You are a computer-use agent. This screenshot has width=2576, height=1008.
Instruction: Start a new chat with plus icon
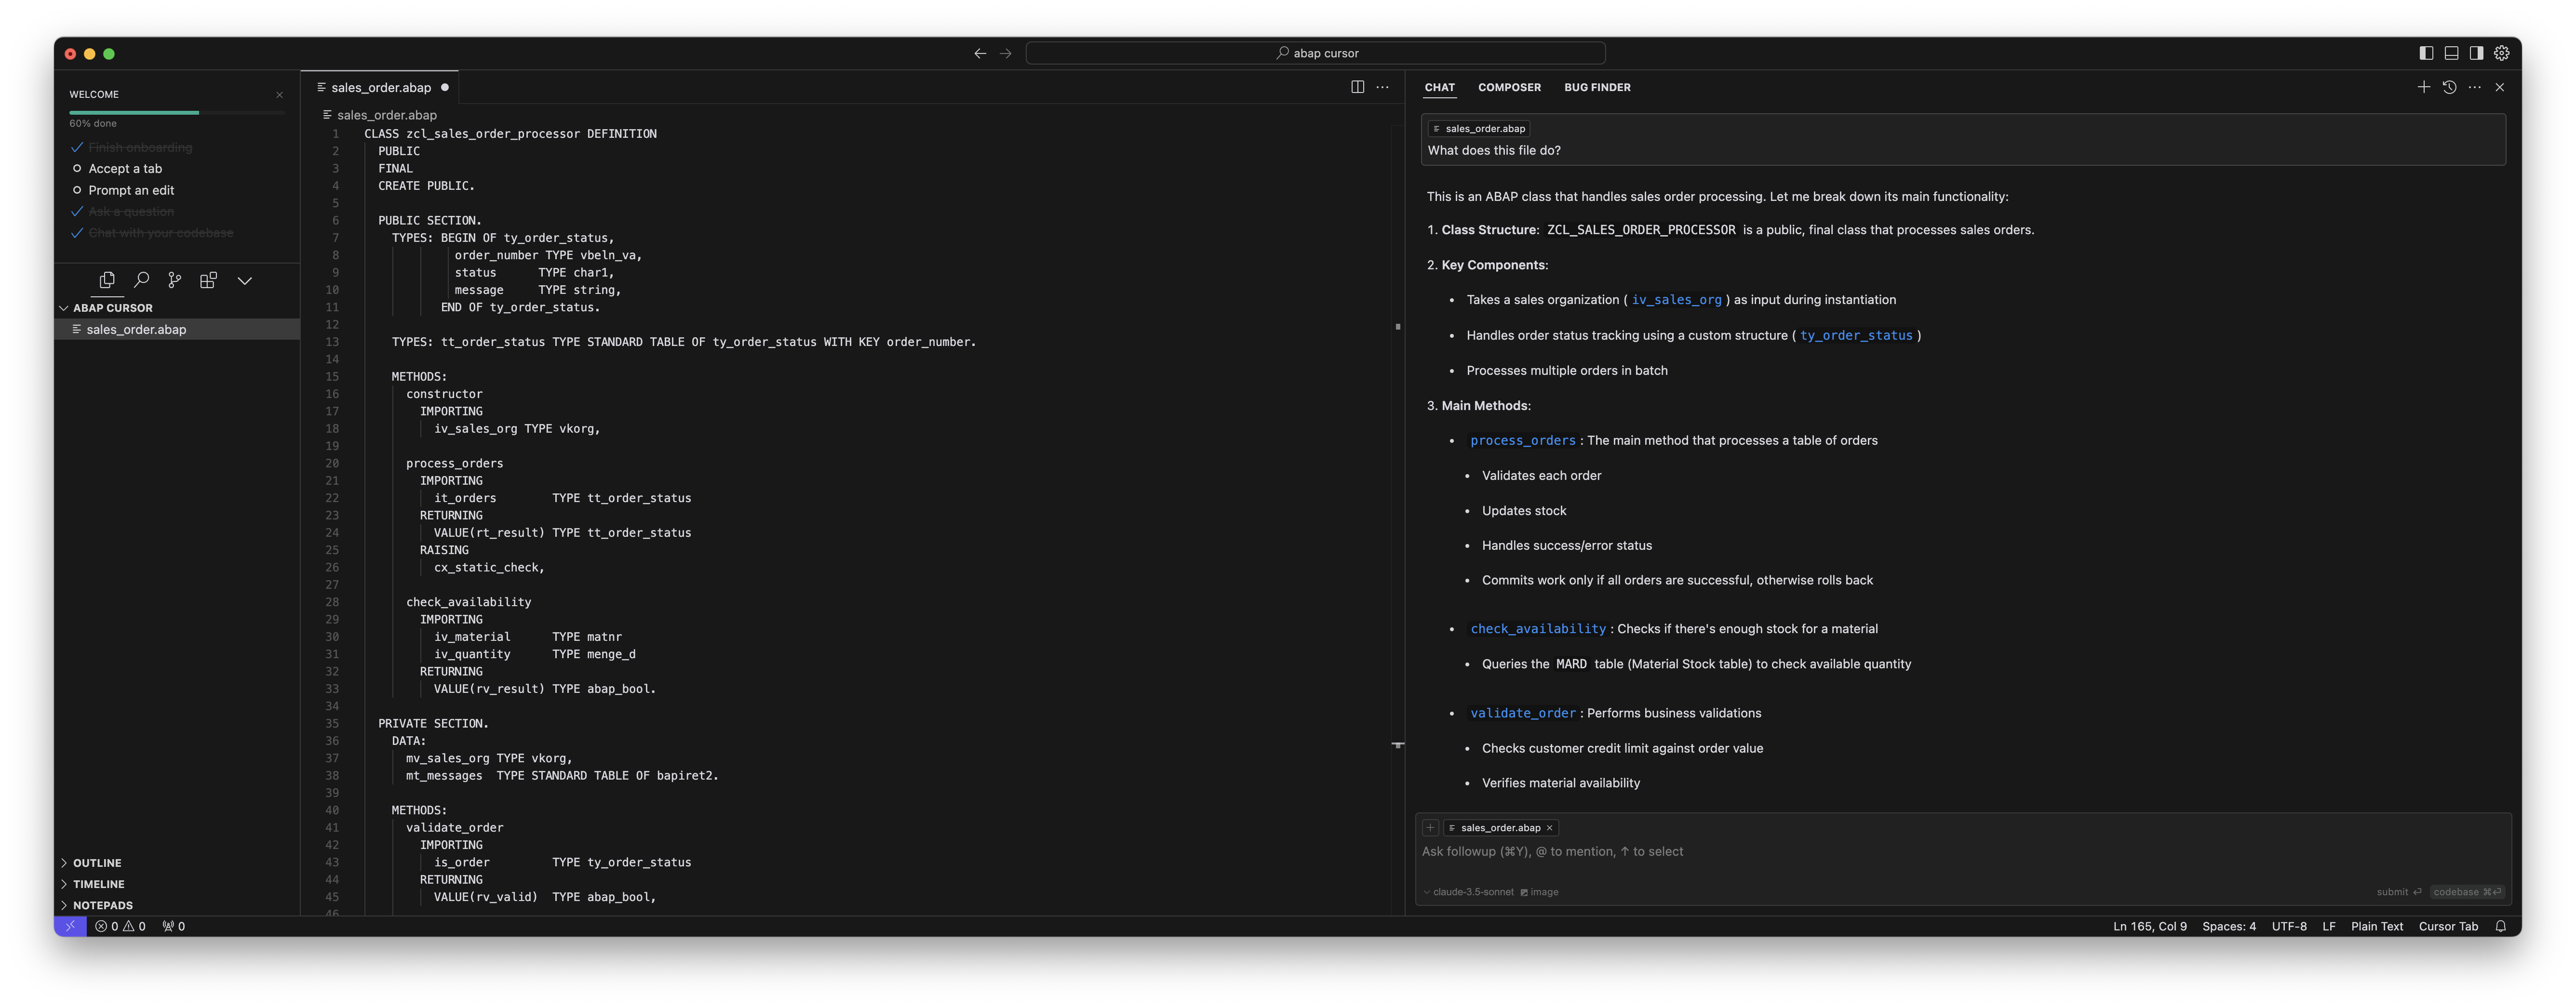pos(2424,87)
